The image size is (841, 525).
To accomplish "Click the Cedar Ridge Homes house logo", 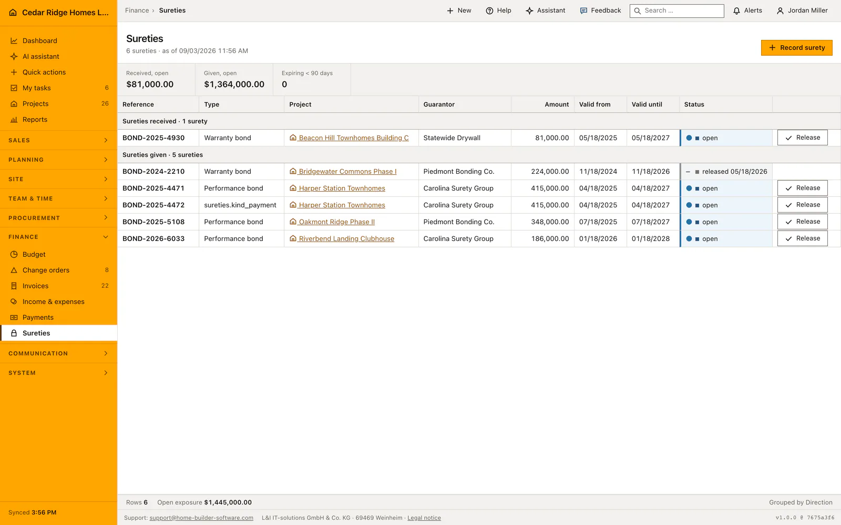I will (x=13, y=13).
